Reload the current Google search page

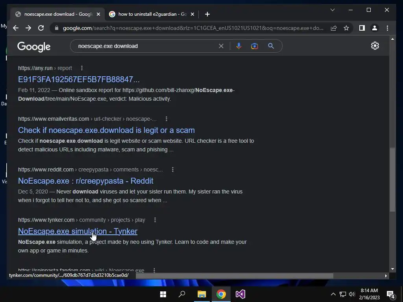point(41,28)
